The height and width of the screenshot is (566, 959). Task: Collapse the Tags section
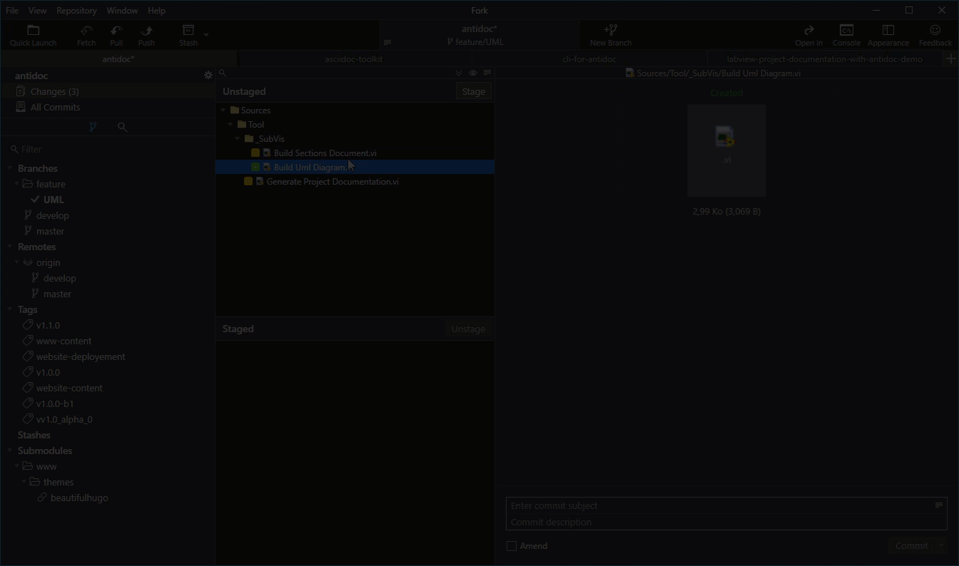10,309
